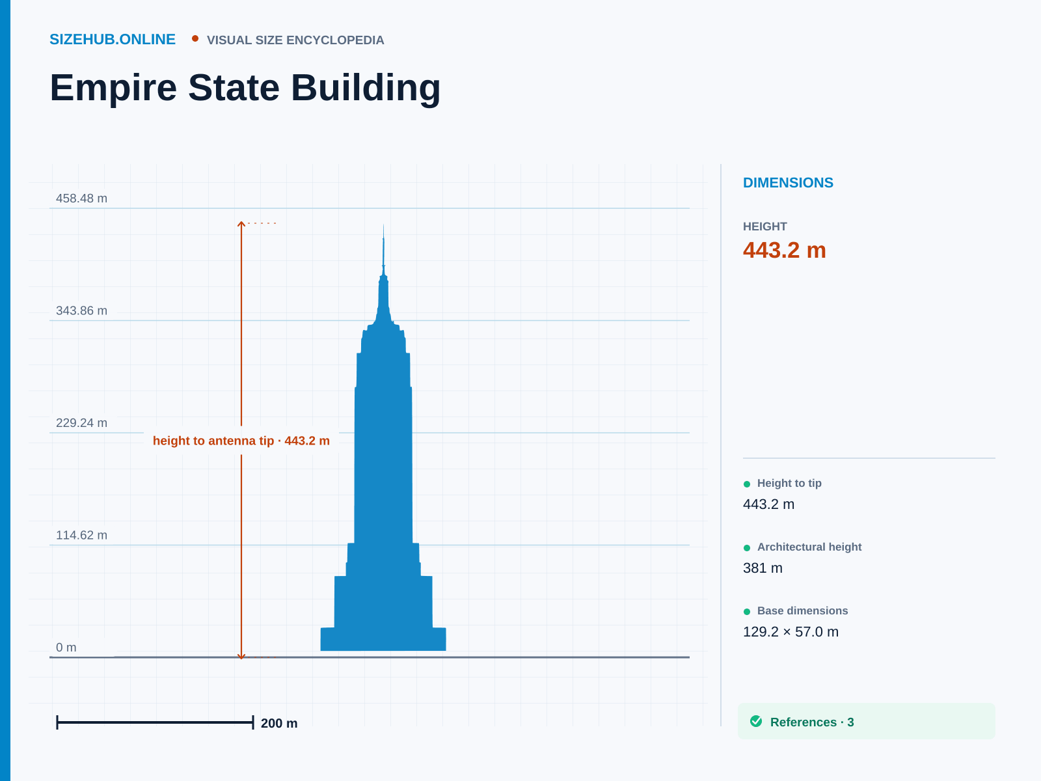Click the VISUAL SIZE ENCYCLOPEDIA tagline
This screenshot has height=781, width=1041.
pyautogui.click(x=295, y=40)
